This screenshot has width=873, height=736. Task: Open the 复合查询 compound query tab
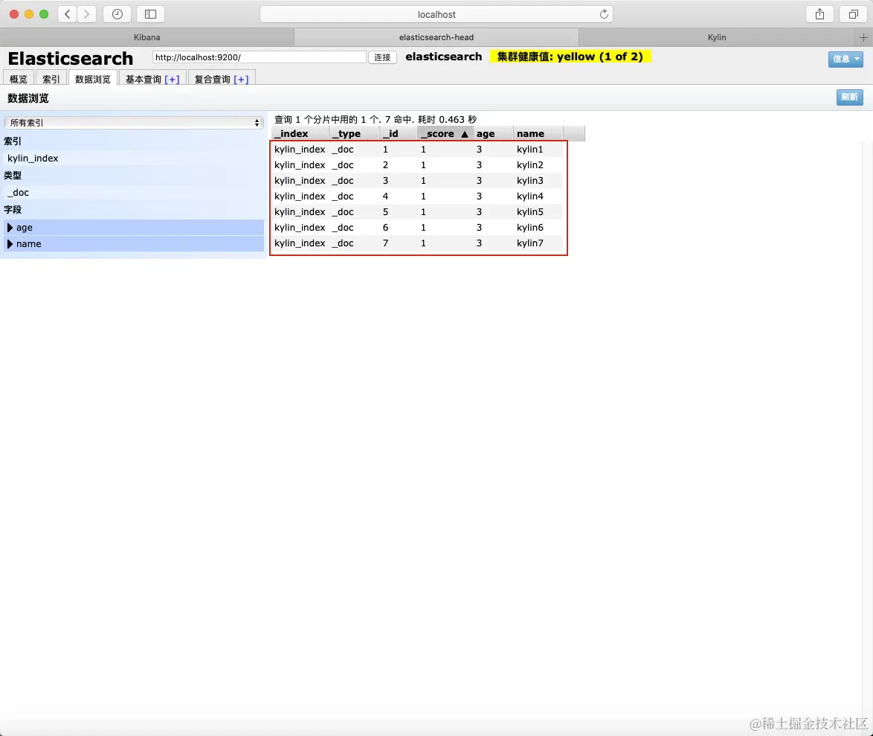pyautogui.click(x=221, y=77)
